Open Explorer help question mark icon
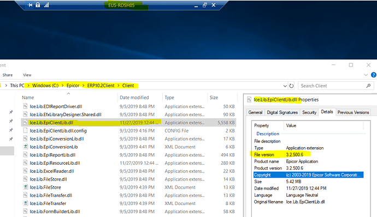377x217 pixels. (x=374, y=75)
